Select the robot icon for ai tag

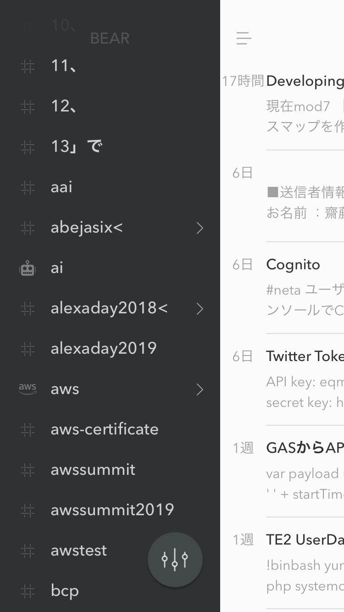[x=28, y=268]
